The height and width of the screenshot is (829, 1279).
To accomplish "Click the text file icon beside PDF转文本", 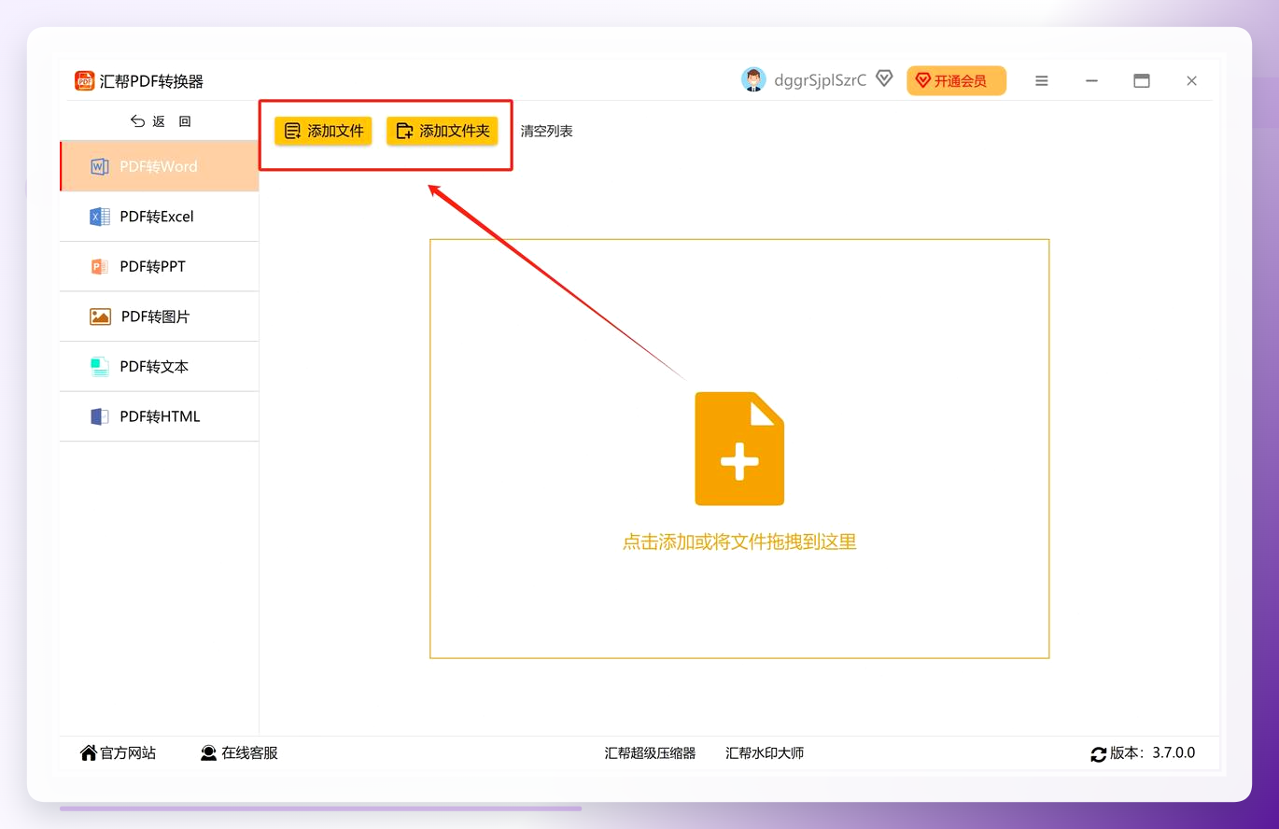I will 99,367.
